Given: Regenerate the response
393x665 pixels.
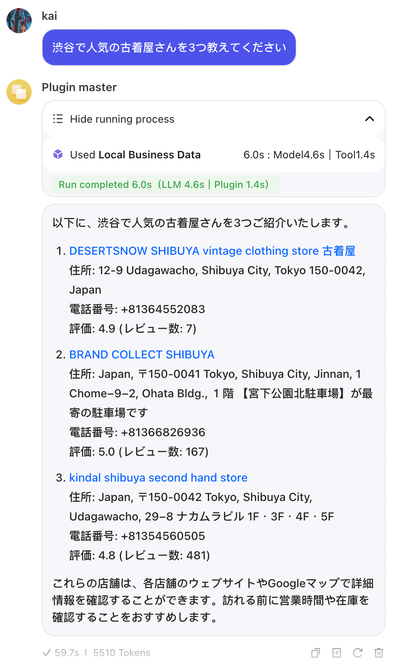Looking at the screenshot, I should coord(357,652).
